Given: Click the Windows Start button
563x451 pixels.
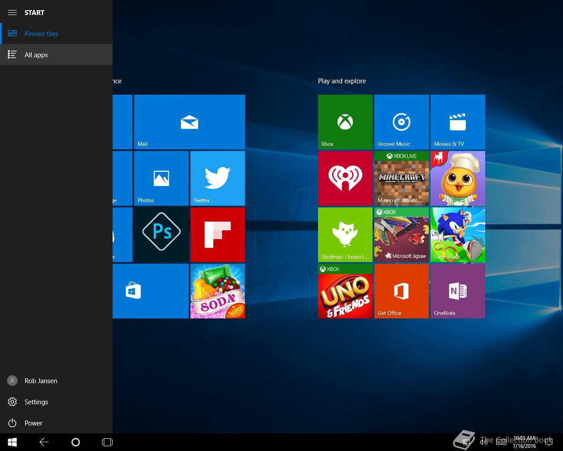Looking at the screenshot, I should click(12, 442).
